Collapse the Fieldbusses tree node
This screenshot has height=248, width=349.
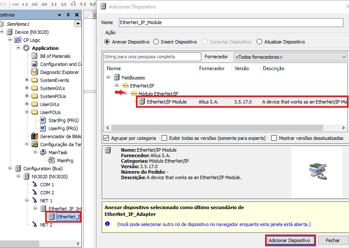(x=109, y=78)
